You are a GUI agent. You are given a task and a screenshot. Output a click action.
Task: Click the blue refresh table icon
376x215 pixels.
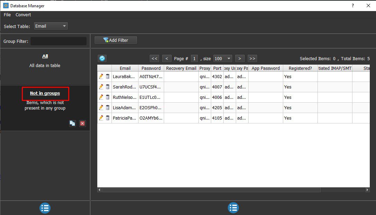(x=102, y=58)
